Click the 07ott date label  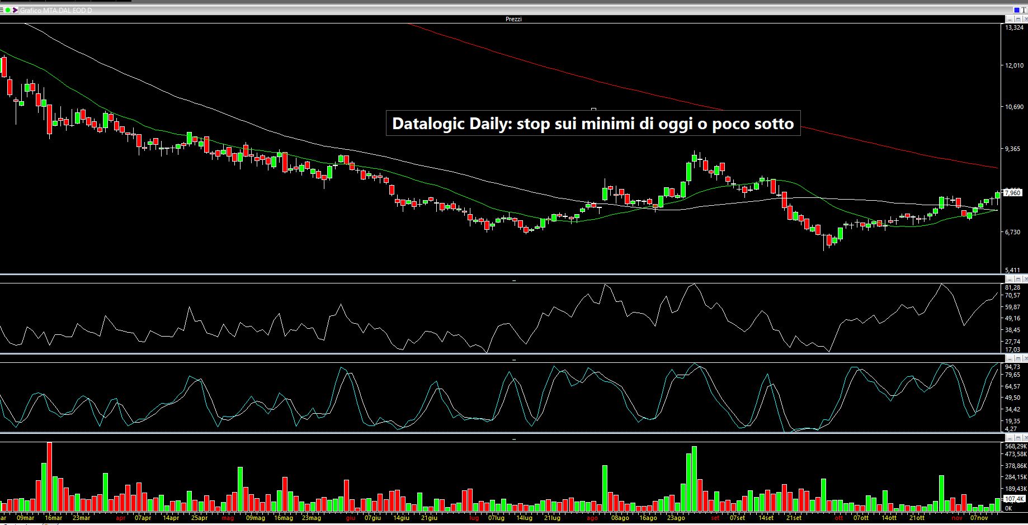(x=861, y=518)
